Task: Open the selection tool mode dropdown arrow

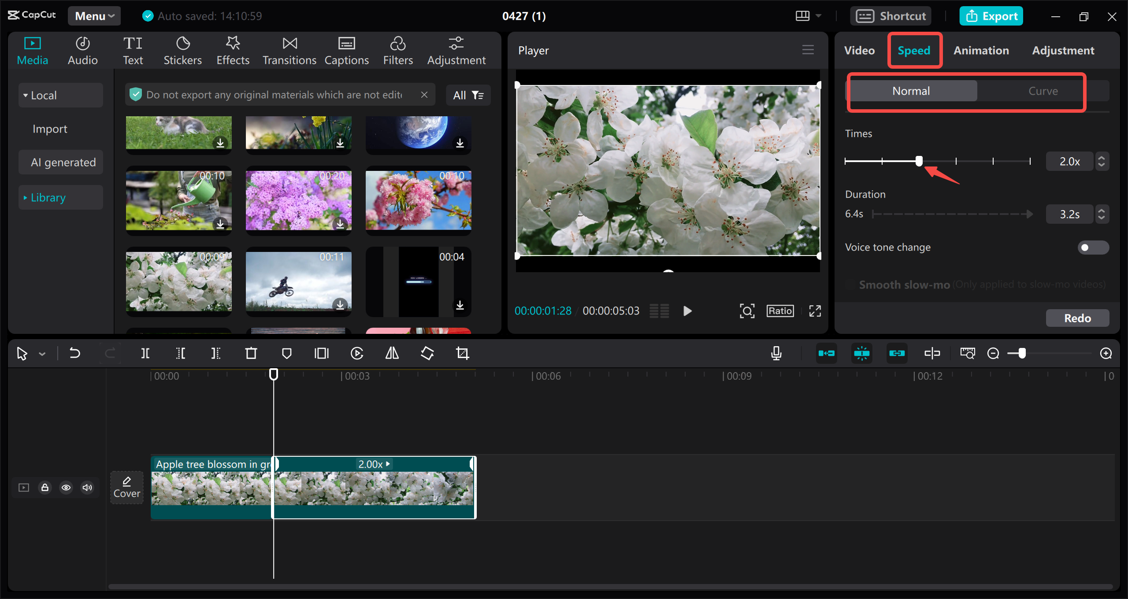Action: click(42, 354)
